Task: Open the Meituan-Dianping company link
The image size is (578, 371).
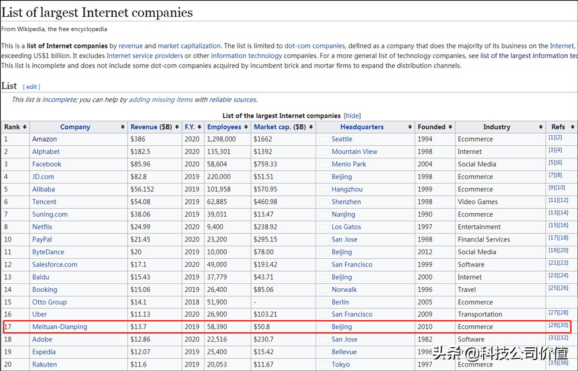Action: [x=60, y=327]
